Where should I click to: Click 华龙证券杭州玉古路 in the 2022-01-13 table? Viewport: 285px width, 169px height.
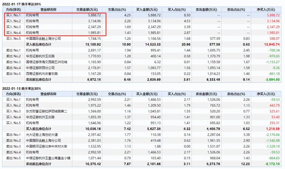point(40,117)
